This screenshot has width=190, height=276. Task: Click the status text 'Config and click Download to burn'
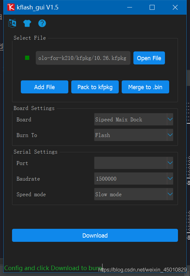53,268
